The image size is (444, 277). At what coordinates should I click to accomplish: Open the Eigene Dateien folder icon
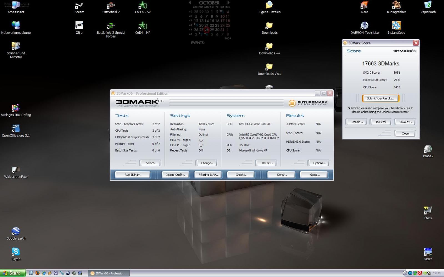click(269, 7)
